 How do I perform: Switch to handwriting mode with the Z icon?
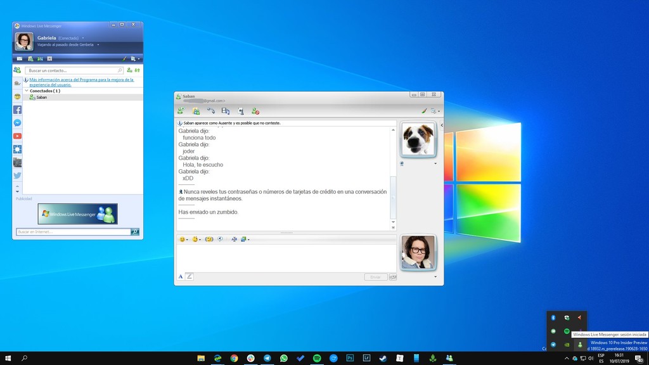click(190, 276)
